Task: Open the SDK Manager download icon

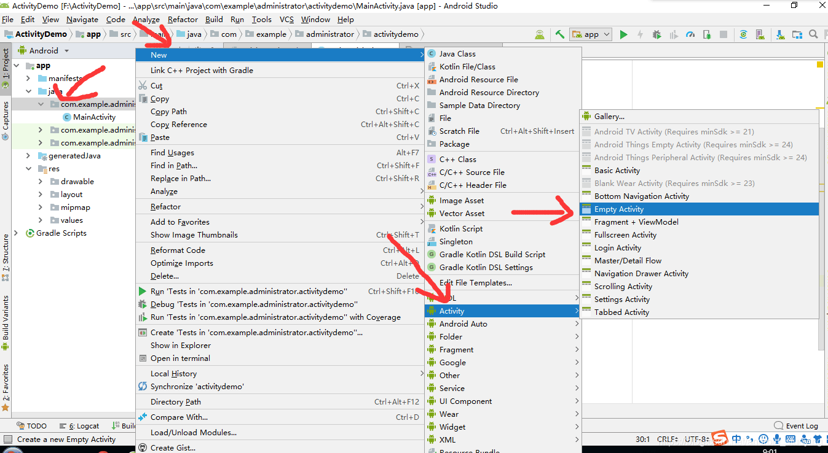Action: [780, 34]
